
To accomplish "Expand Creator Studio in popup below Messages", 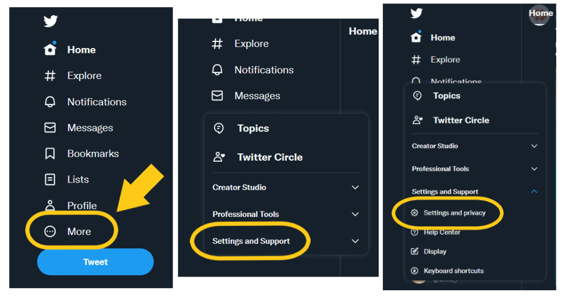I will (355, 188).
